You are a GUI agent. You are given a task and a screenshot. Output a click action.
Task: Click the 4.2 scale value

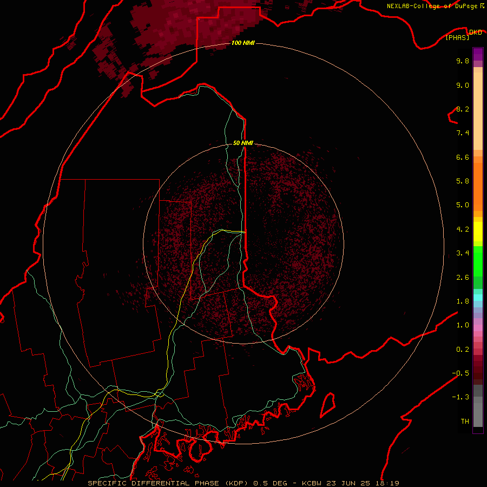[x=463, y=229]
